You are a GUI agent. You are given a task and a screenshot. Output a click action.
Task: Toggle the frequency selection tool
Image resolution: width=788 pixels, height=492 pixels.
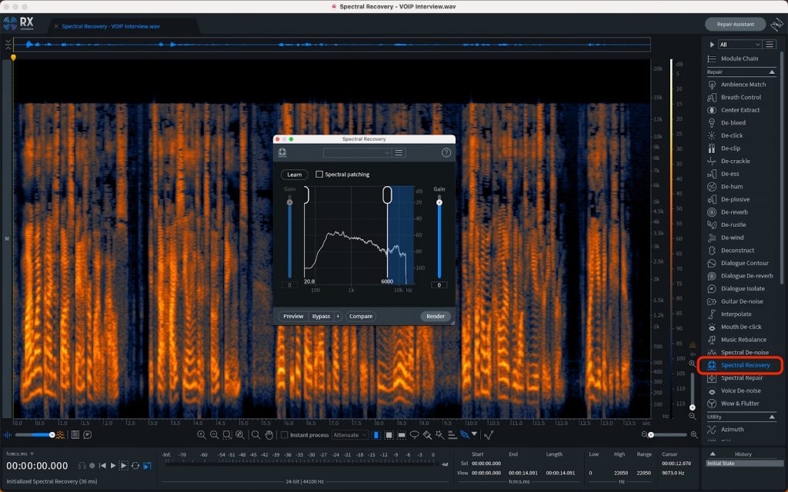(402, 435)
